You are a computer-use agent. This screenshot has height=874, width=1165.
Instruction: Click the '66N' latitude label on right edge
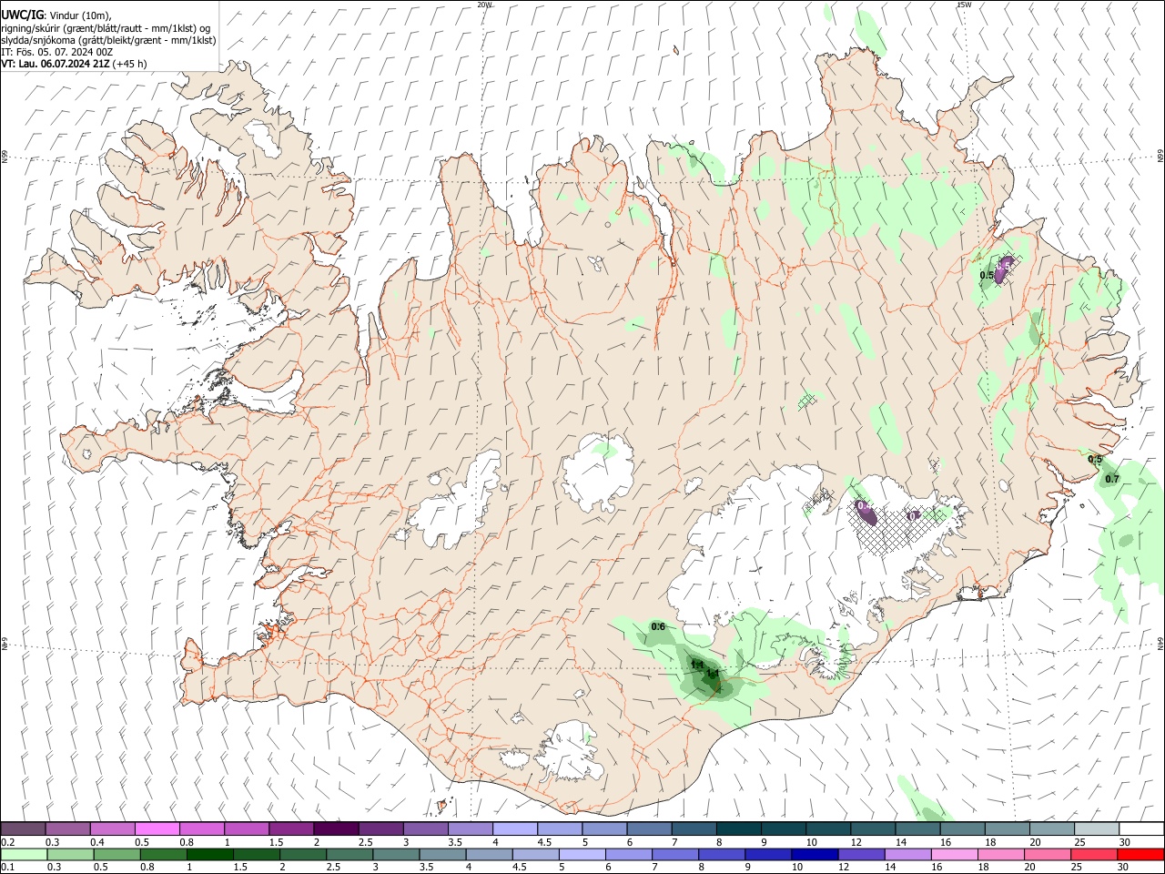pyautogui.click(x=1160, y=158)
